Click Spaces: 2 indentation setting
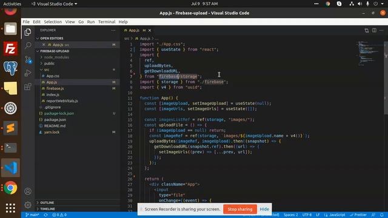This screenshot has width=388, height=218. (291, 215)
